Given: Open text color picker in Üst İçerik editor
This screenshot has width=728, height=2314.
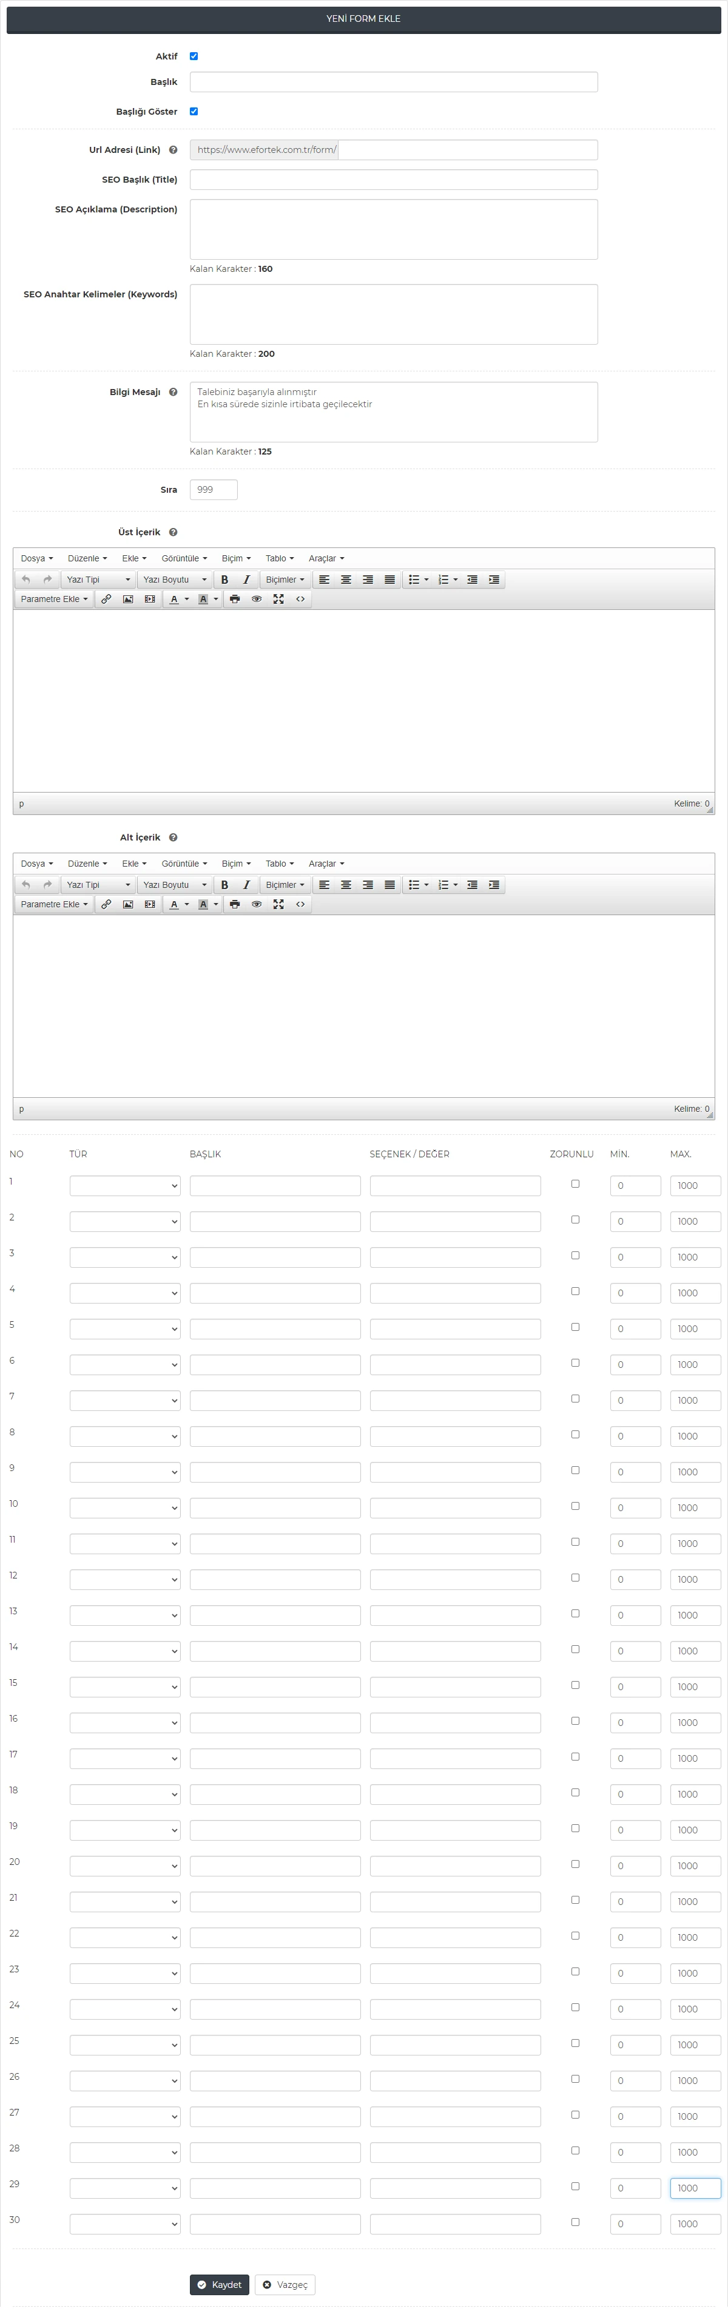Looking at the screenshot, I should coord(174,599).
